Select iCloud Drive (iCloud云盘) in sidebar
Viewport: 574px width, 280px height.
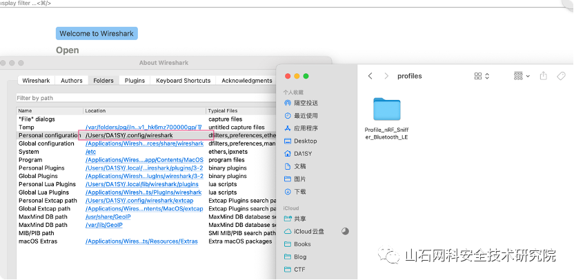point(304,231)
